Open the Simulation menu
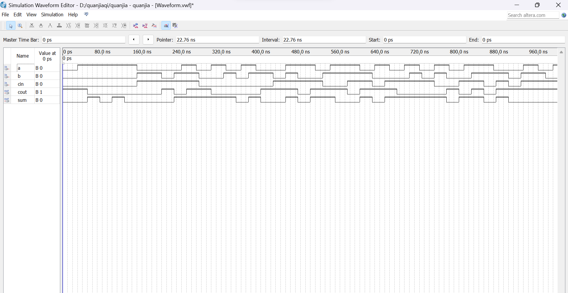The width and height of the screenshot is (568, 293). point(52,15)
